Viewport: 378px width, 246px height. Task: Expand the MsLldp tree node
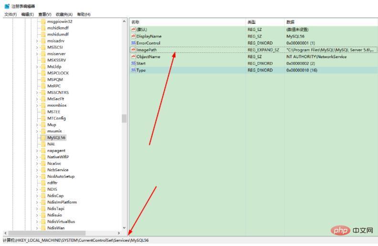point(37,67)
